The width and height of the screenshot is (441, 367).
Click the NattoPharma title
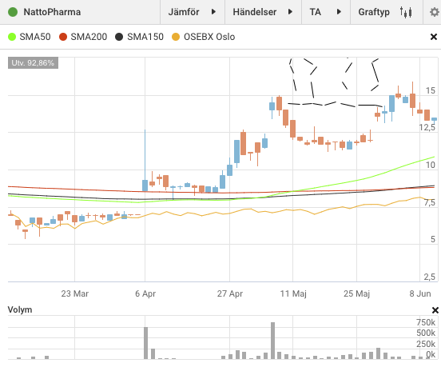[52, 12]
